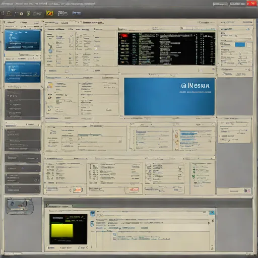Image resolution: width=258 pixels, height=258 pixels.
Task: Click the yellow color swatch in black preview
Action: tap(62, 231)
